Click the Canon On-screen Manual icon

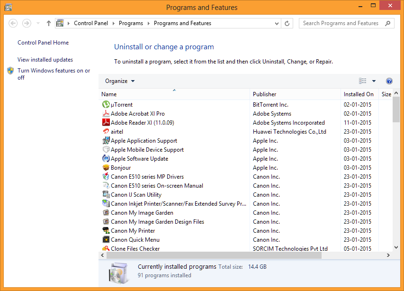click(106, 186)
